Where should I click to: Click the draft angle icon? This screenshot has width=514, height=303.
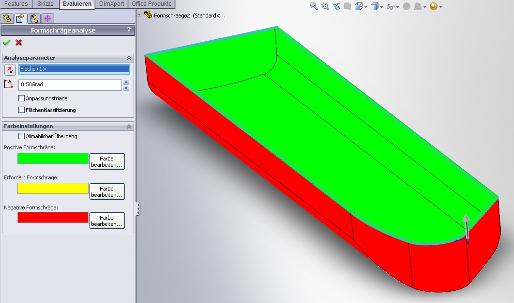[x=9, y=84]
